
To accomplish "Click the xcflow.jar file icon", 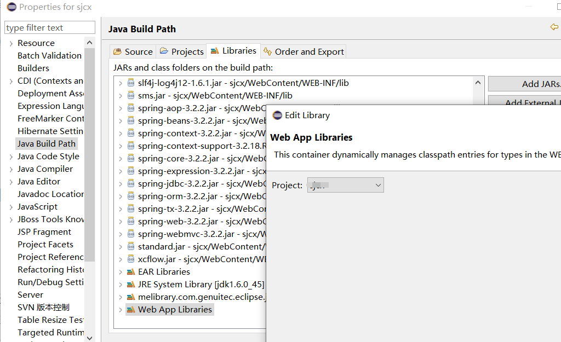I will (x=131, y=259).
